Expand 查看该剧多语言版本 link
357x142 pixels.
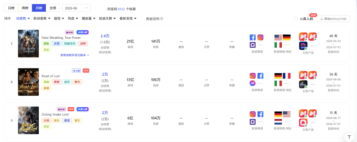click(x=75, y=55)
